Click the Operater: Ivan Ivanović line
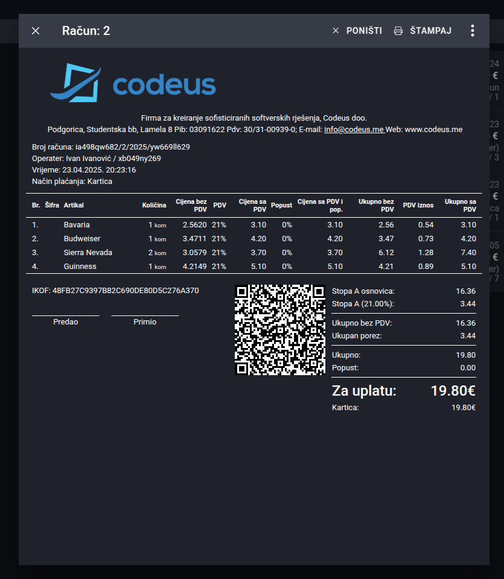Image resolution: width=504 pixels, height=579 pixels. (x=97, y=159)
